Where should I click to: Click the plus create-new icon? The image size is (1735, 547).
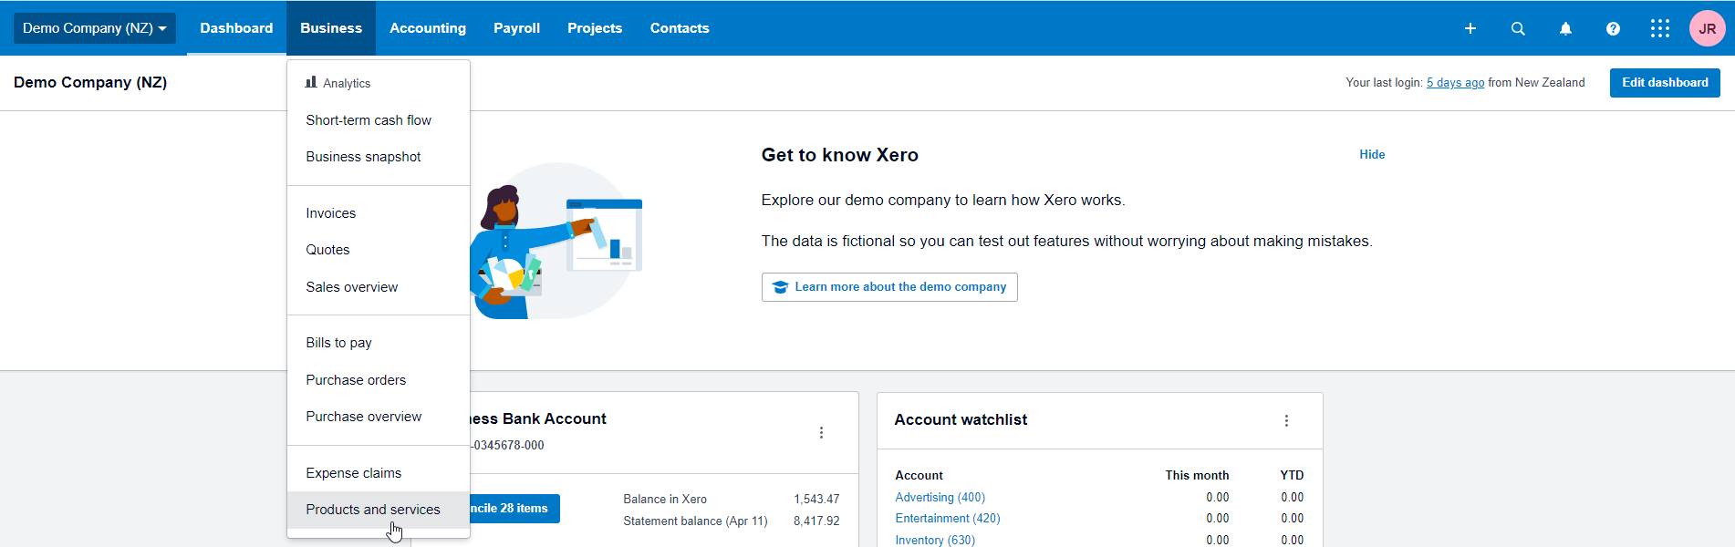coord(1470,28)
